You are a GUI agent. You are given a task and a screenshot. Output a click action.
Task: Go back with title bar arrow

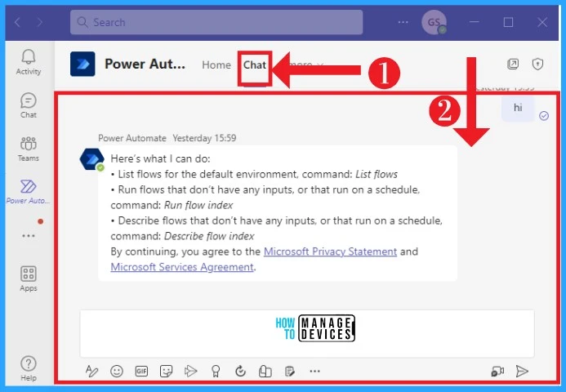tap(17, 22)
